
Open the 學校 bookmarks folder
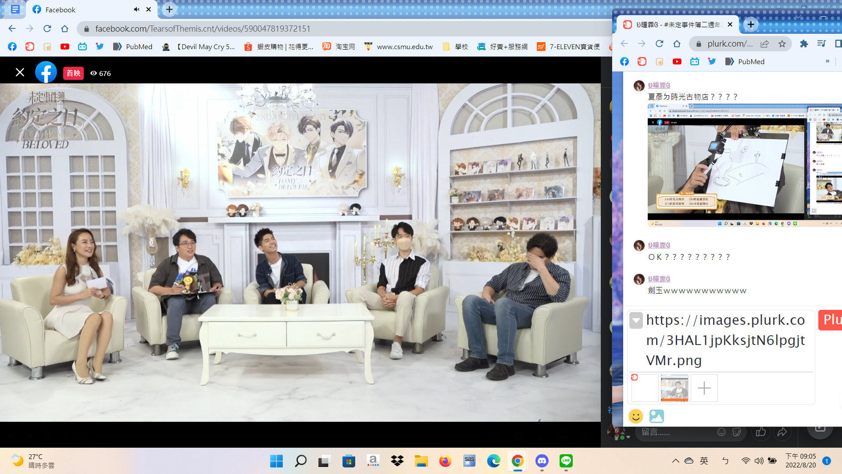click(455, 47)
